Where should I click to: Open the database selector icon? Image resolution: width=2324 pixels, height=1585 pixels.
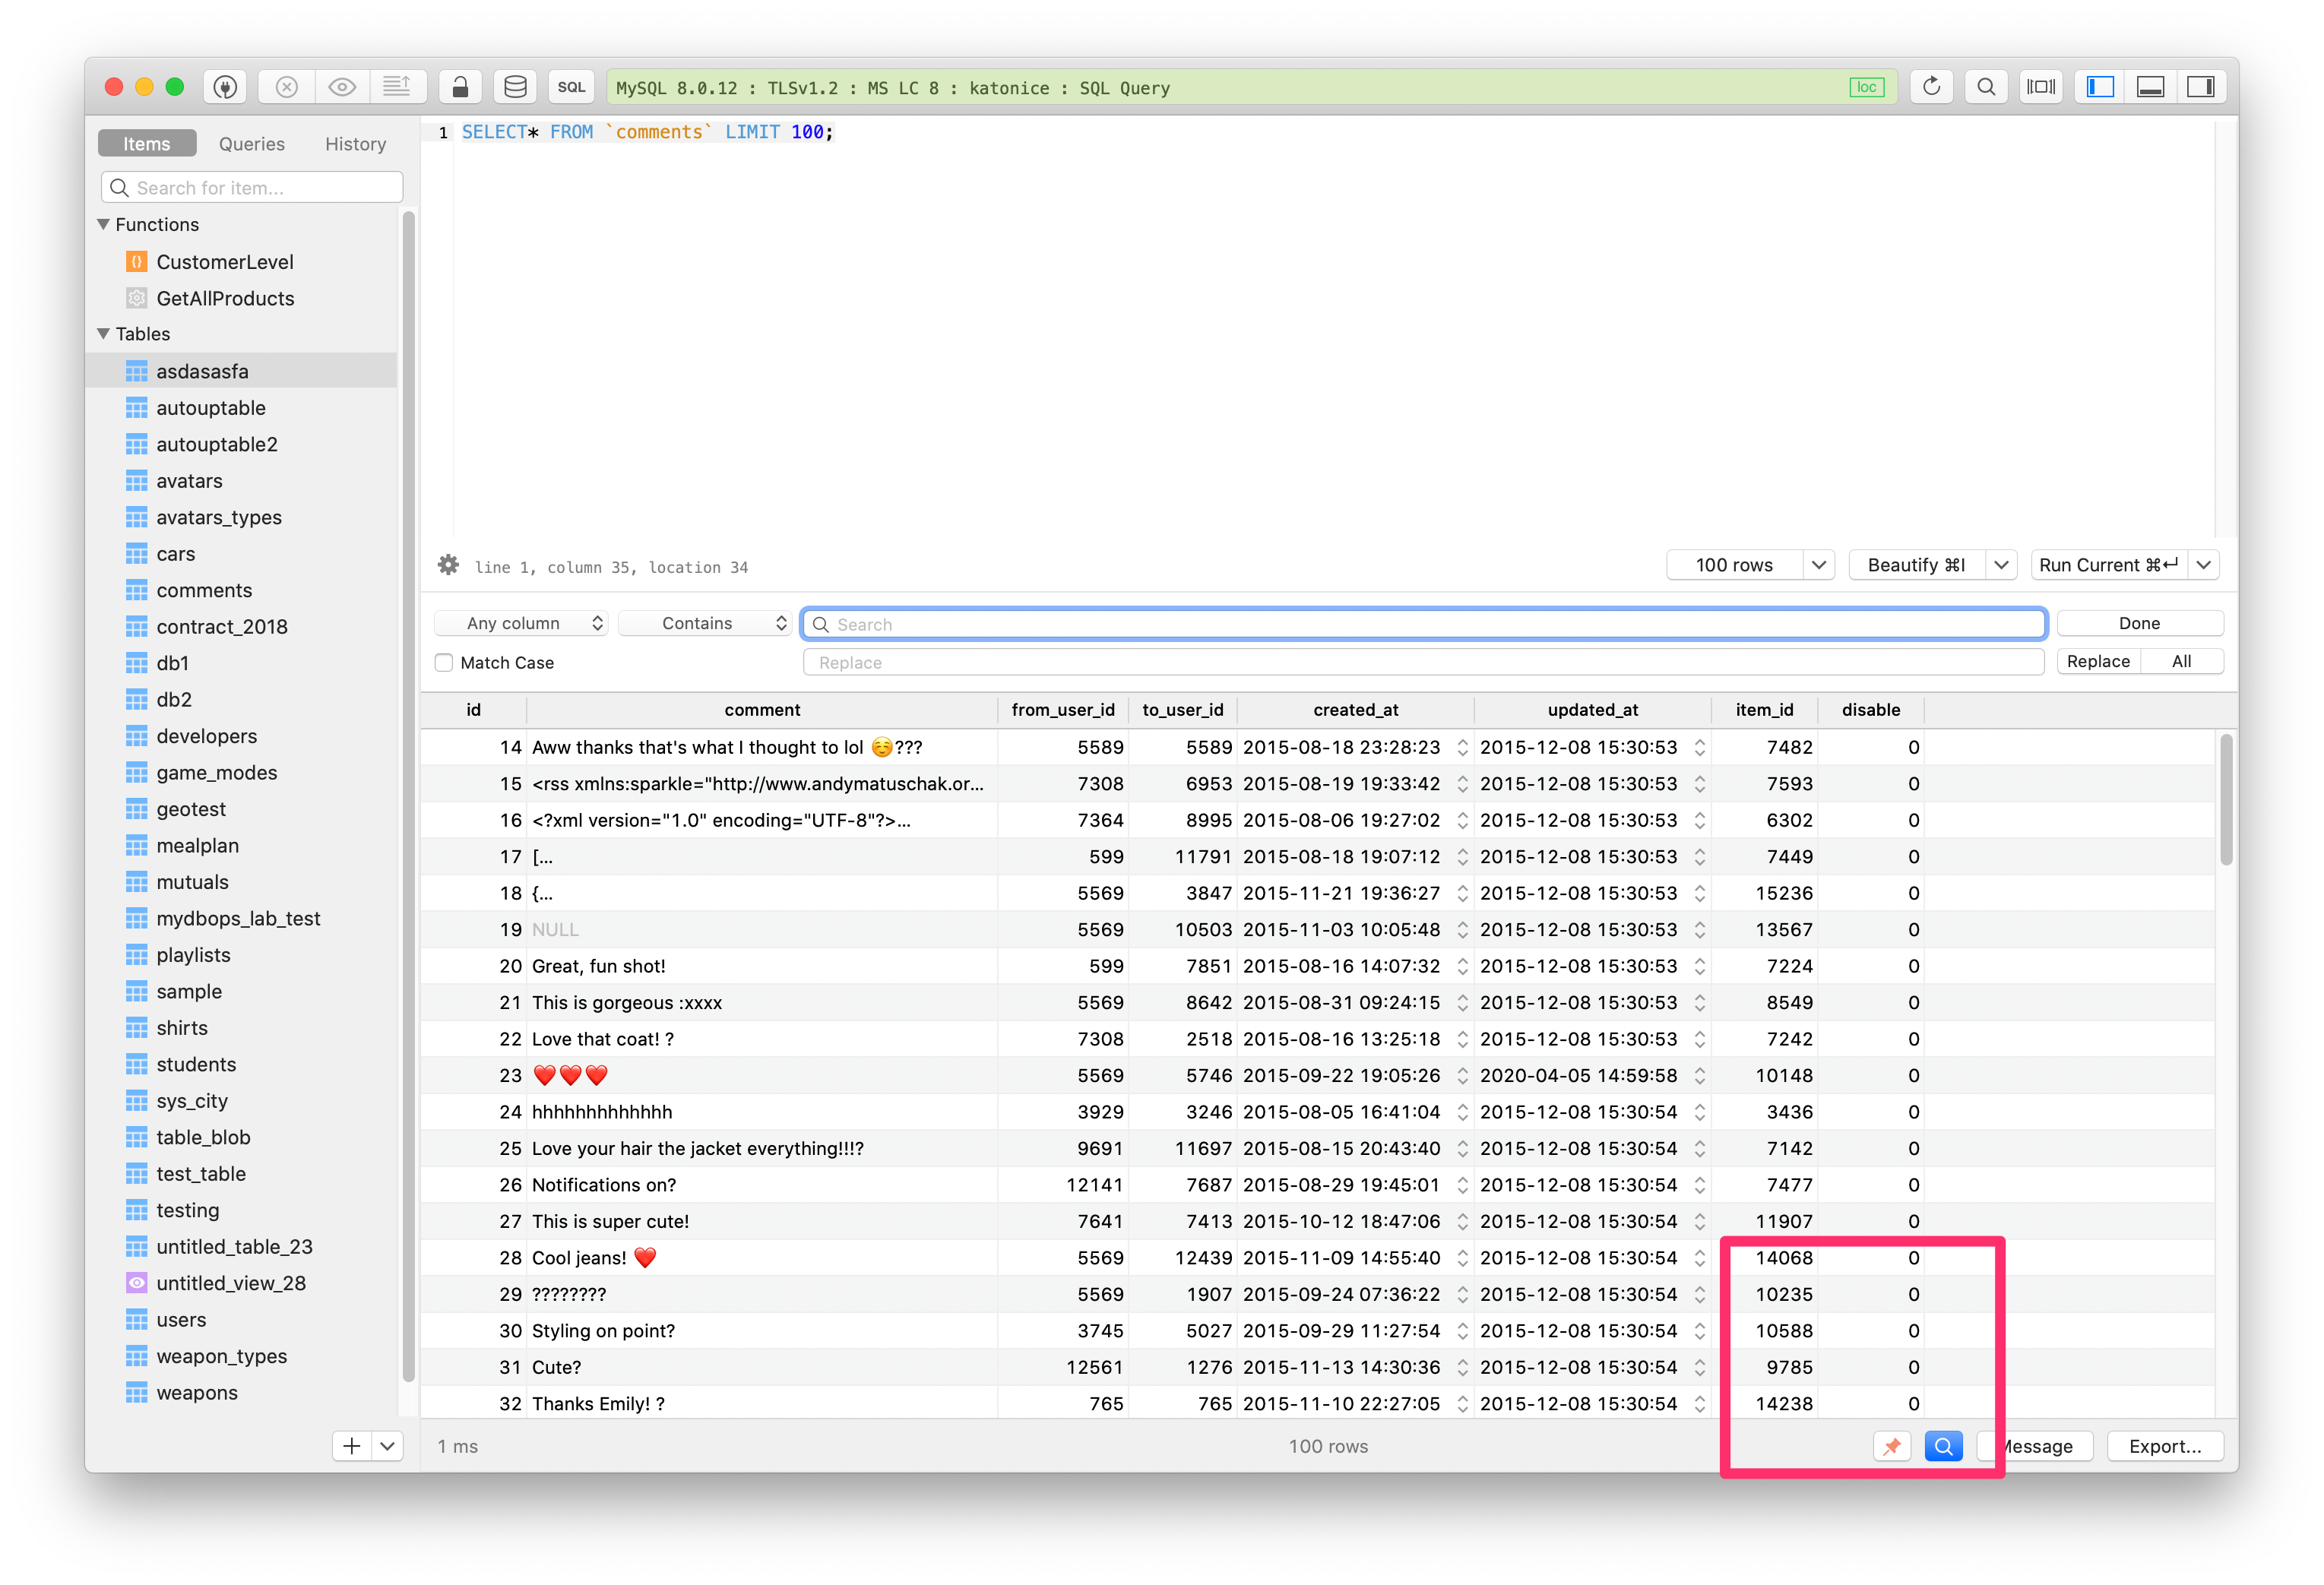[515, 87]
